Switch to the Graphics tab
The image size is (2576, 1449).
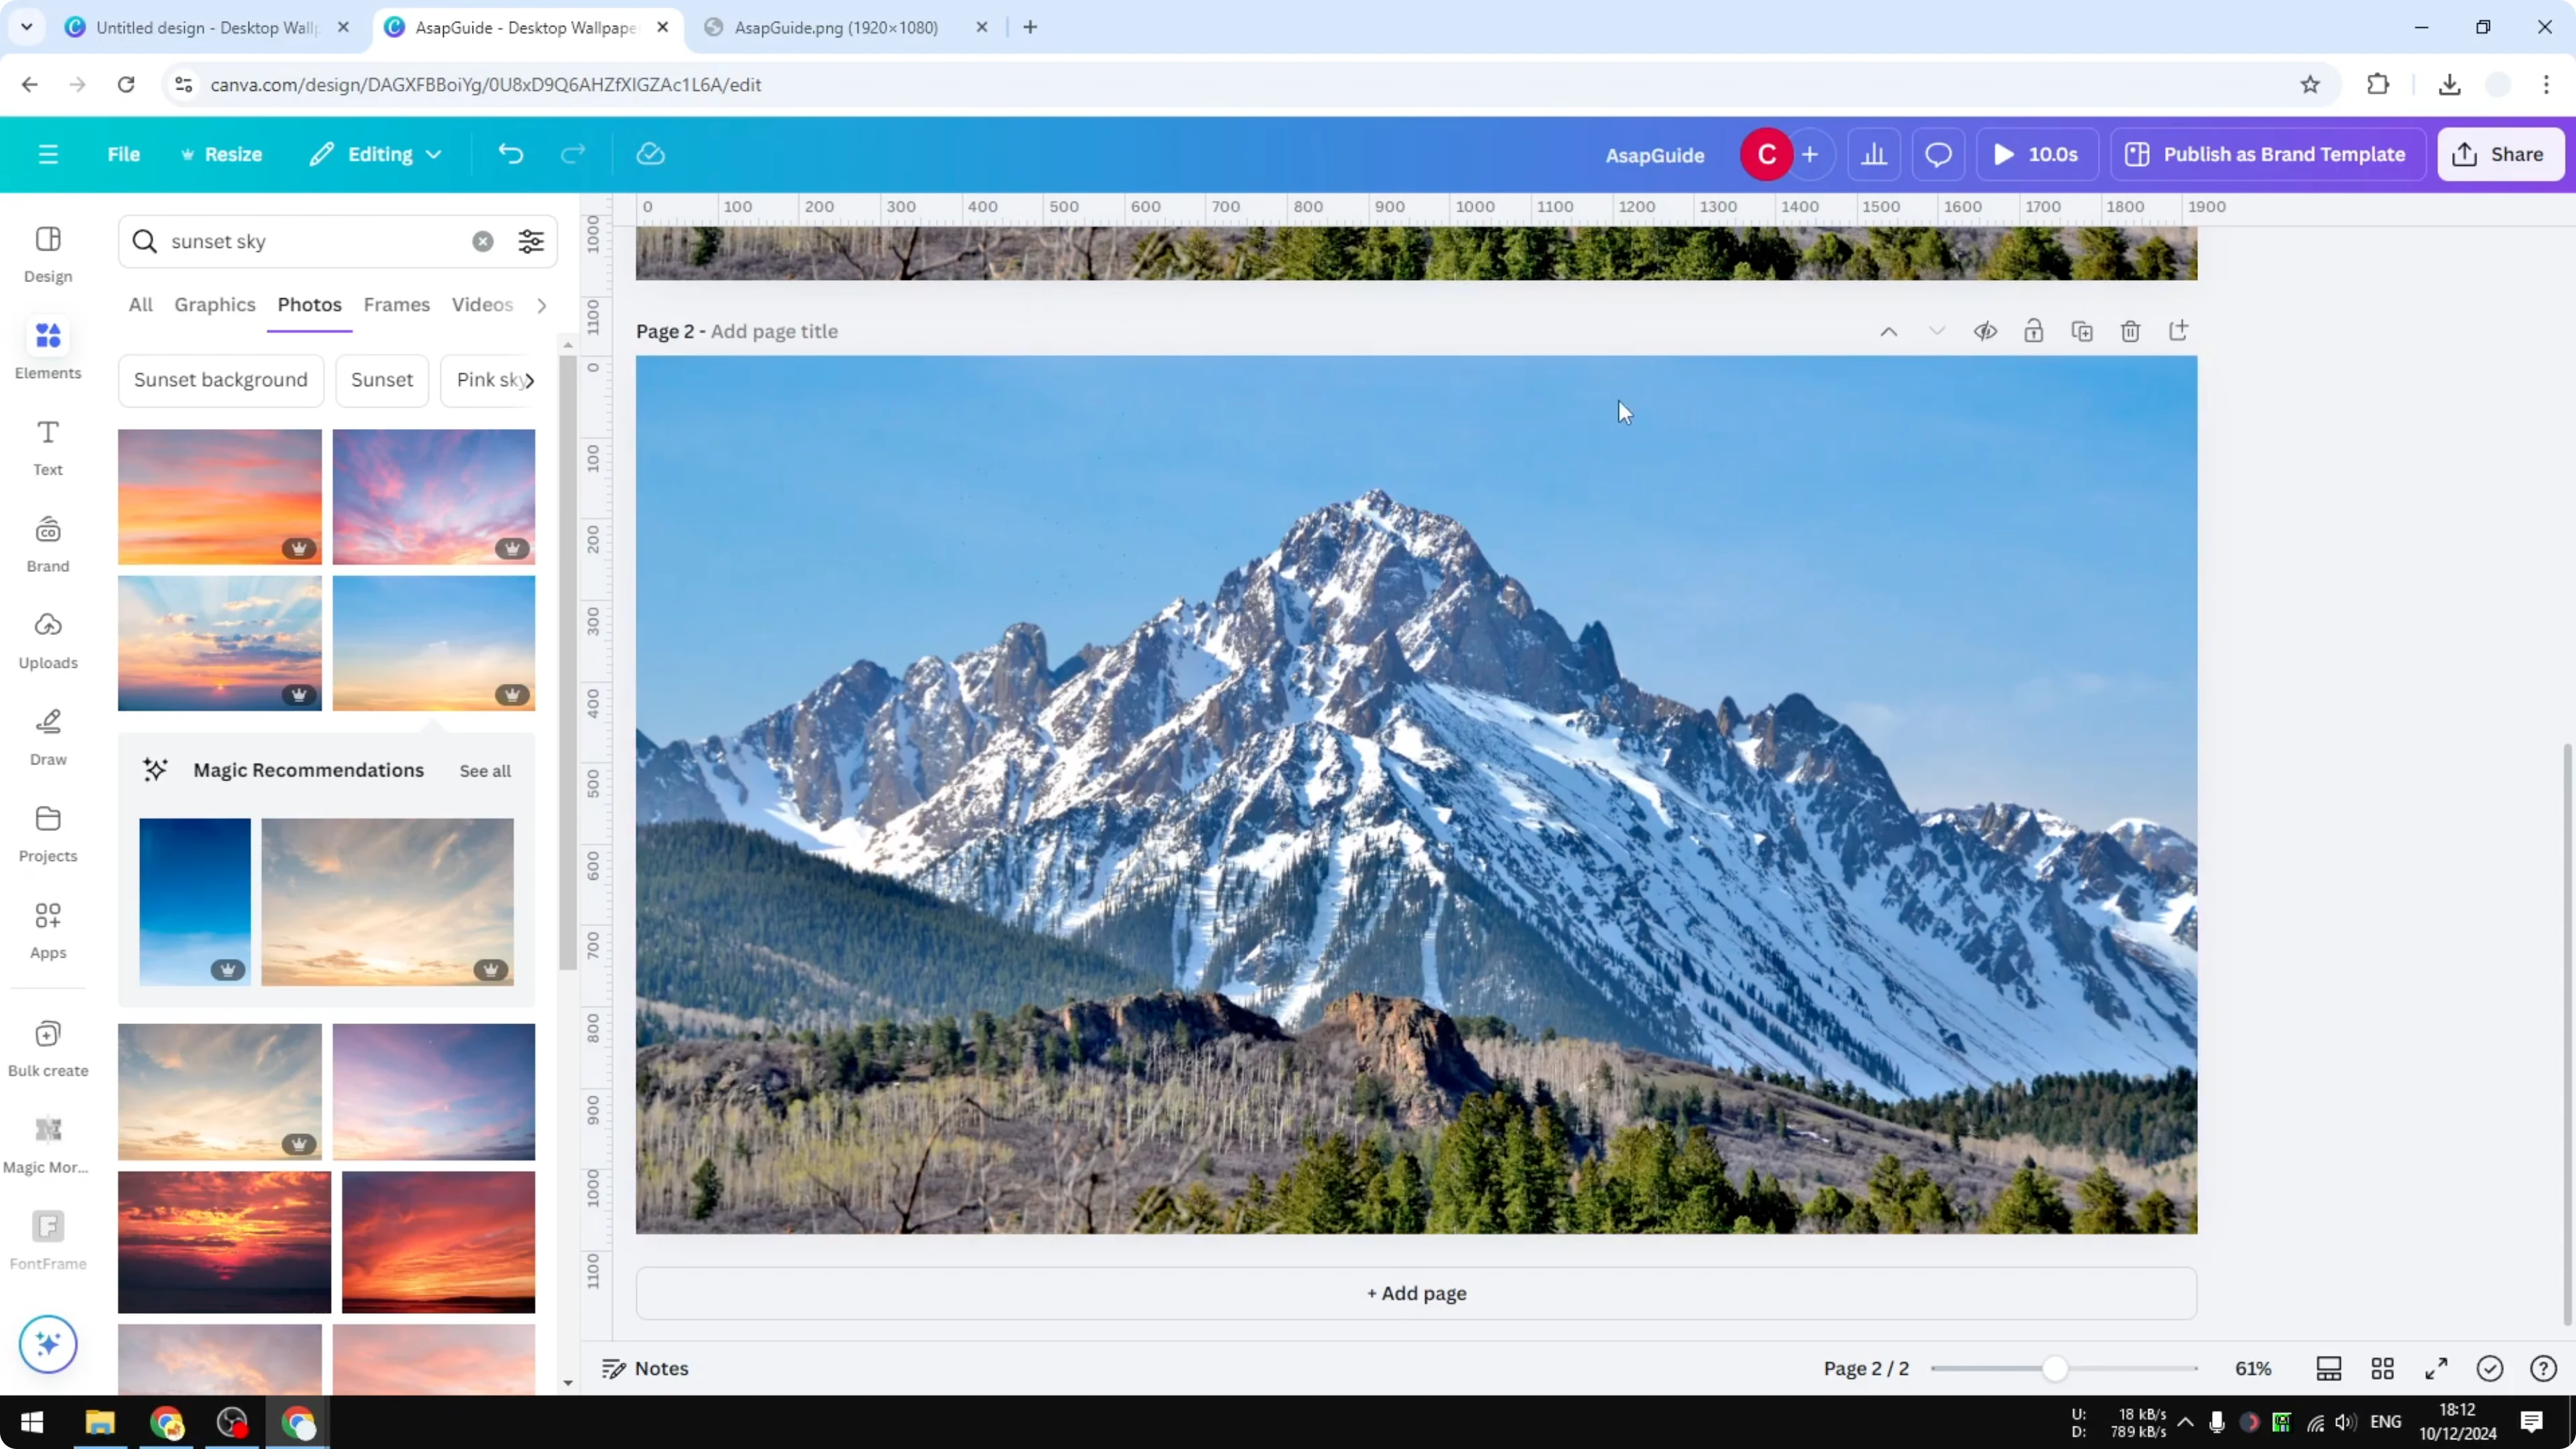[214, 305]
